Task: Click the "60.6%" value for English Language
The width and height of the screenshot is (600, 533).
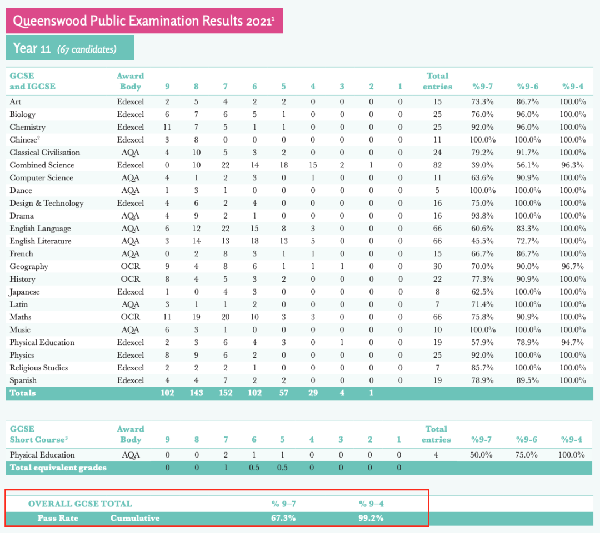Action: click(x=483, y=229)
